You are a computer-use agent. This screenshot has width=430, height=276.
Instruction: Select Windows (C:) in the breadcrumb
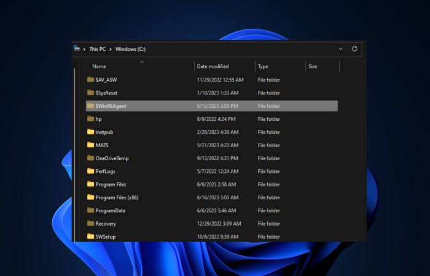point(130,49)
